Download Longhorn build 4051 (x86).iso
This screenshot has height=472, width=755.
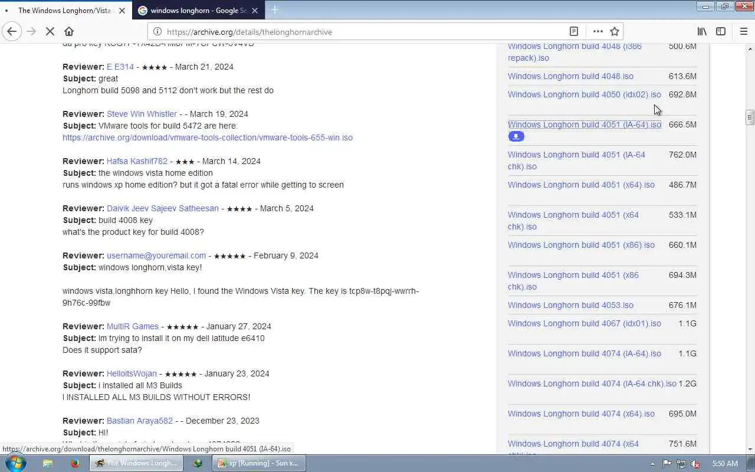[581, 245]
